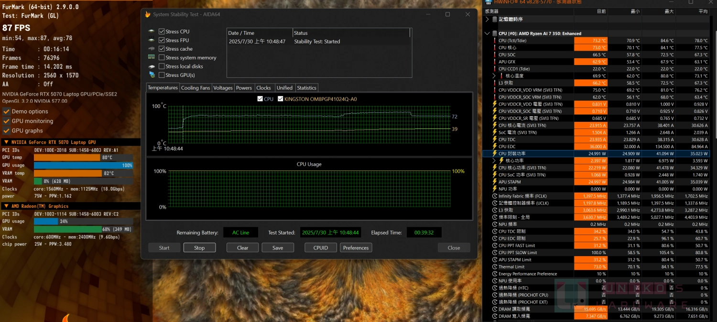Enable the Stress local disks checkbox

(162, 66)
